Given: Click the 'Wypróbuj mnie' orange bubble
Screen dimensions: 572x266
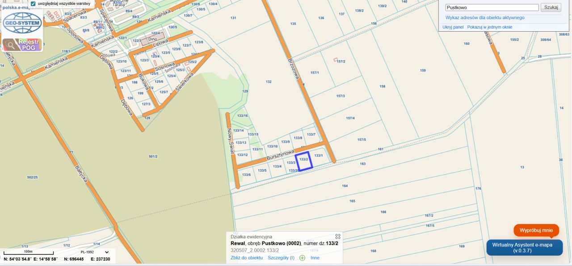Looking at the screenshot, I should pos(536,230).
